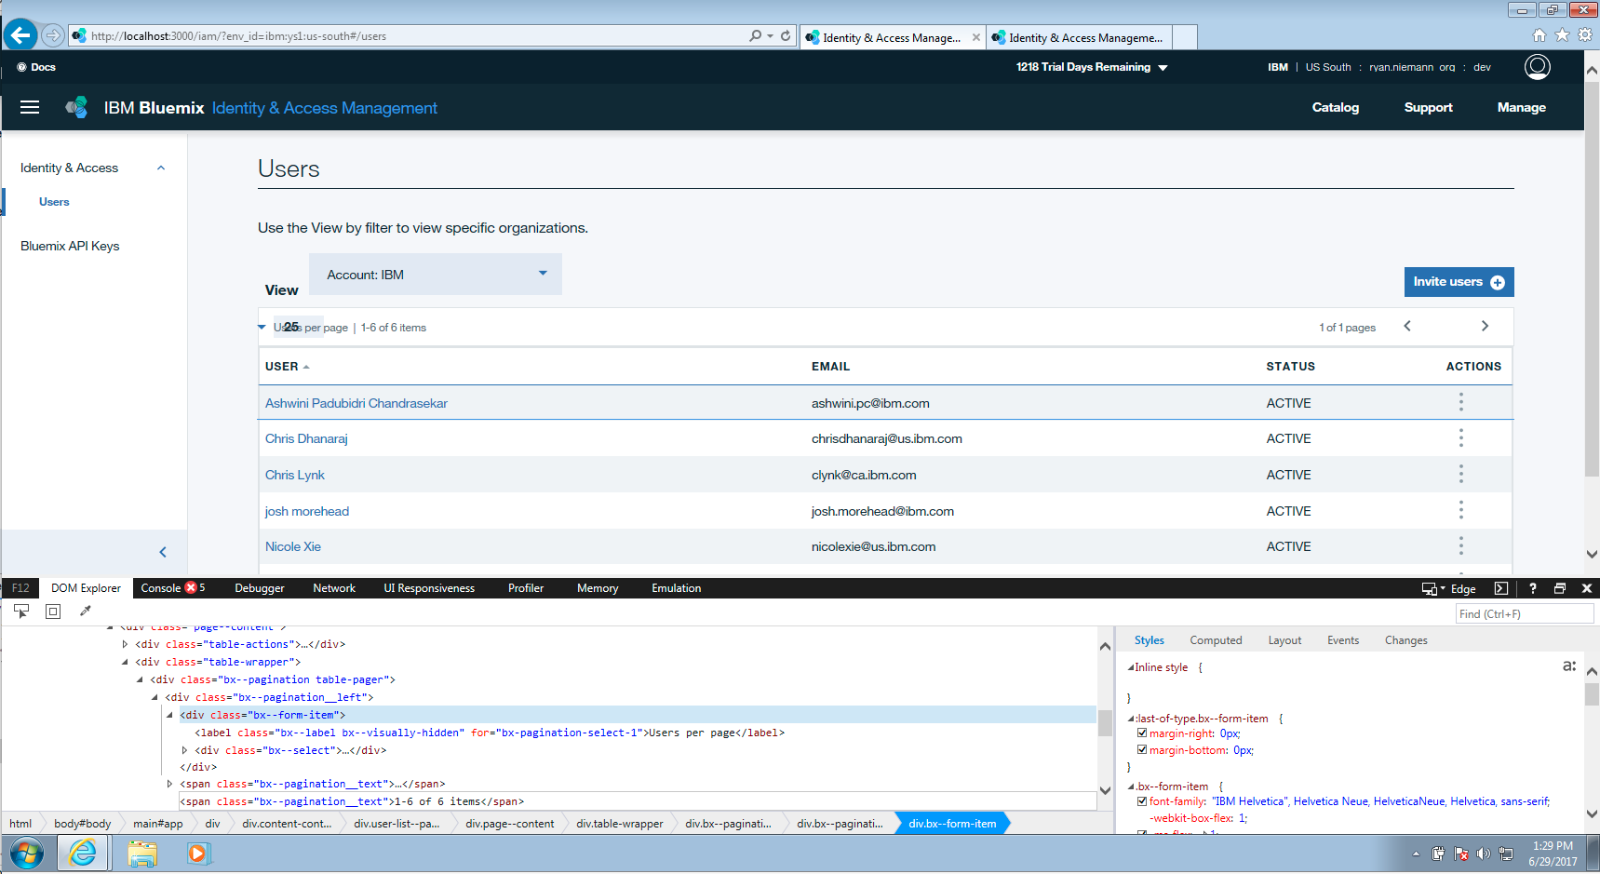The height and width of the screenshot is (874, 1600).
Task: Click the Windows Start button
Action: [26, 853]
